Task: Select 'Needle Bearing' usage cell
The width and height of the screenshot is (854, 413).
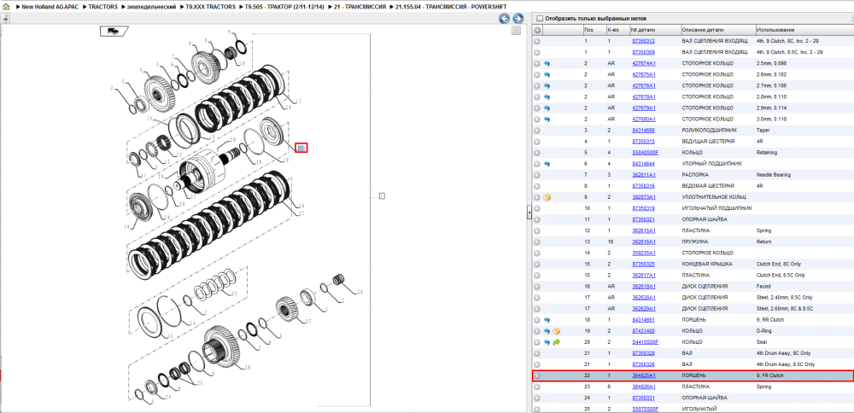Action: pyautogui.click(x=773, y=175)
